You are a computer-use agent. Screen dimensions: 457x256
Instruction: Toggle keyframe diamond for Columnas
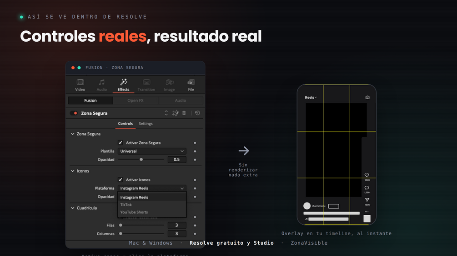[195, 234]
